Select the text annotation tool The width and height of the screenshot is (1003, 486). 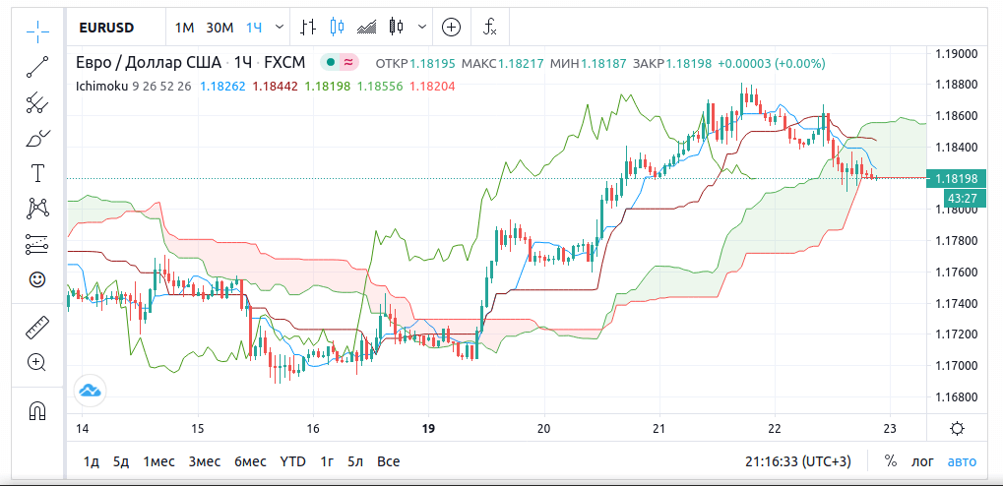(x=37, y=173)
